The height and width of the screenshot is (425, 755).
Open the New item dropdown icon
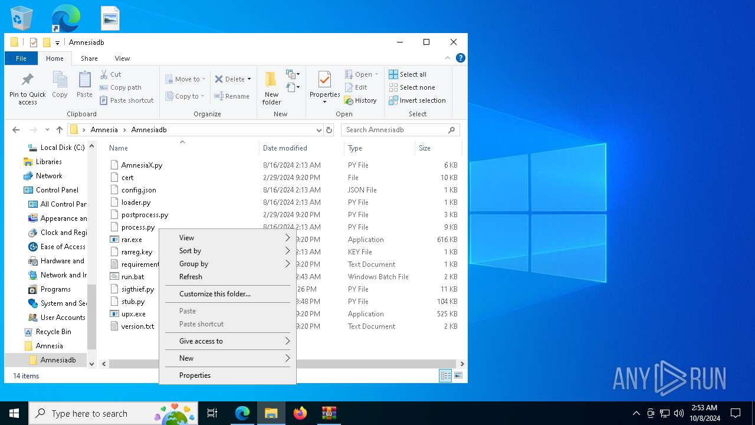click(x=293, y=74)
